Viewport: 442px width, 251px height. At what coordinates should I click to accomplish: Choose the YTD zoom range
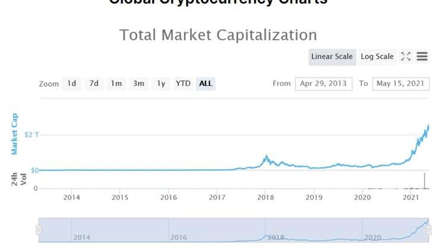coord(183,83)
